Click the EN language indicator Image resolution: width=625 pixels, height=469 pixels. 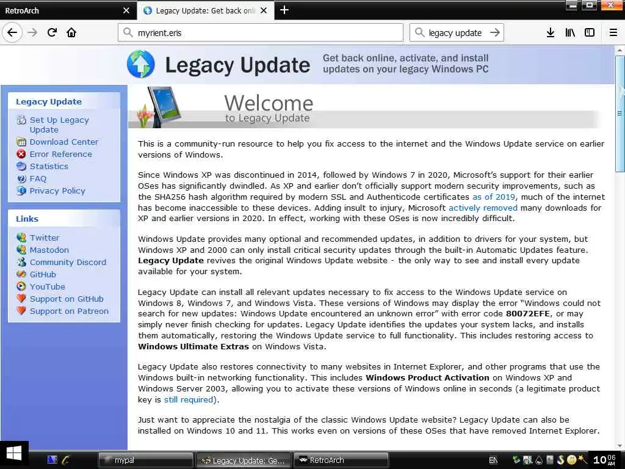tap(493, 460)
